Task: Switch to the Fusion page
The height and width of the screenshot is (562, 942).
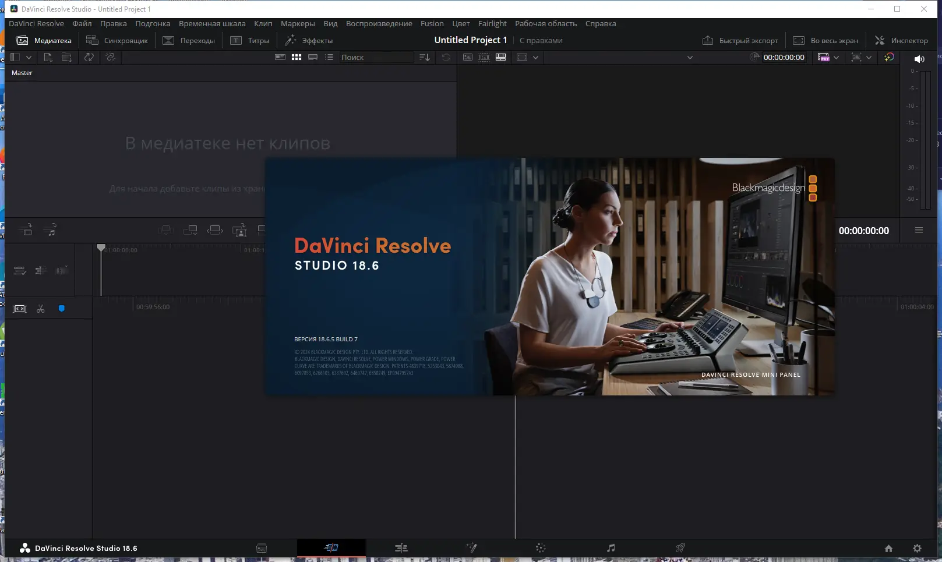Action: 471,548
